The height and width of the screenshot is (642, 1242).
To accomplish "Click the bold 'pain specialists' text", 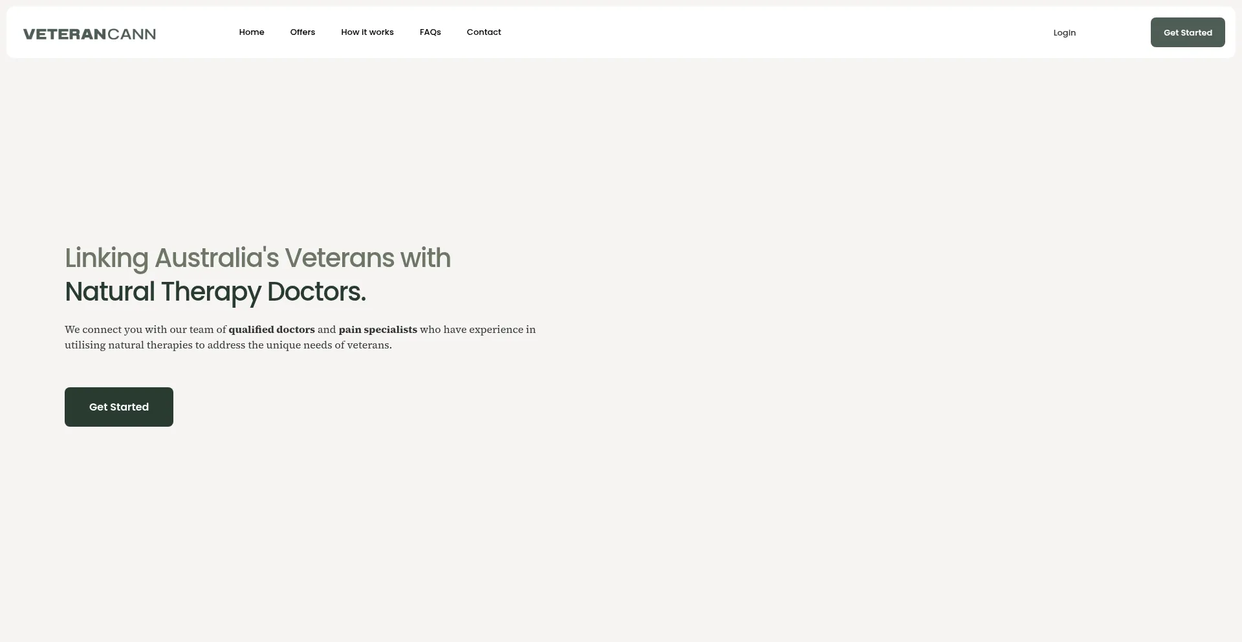I will click(378, 330).
